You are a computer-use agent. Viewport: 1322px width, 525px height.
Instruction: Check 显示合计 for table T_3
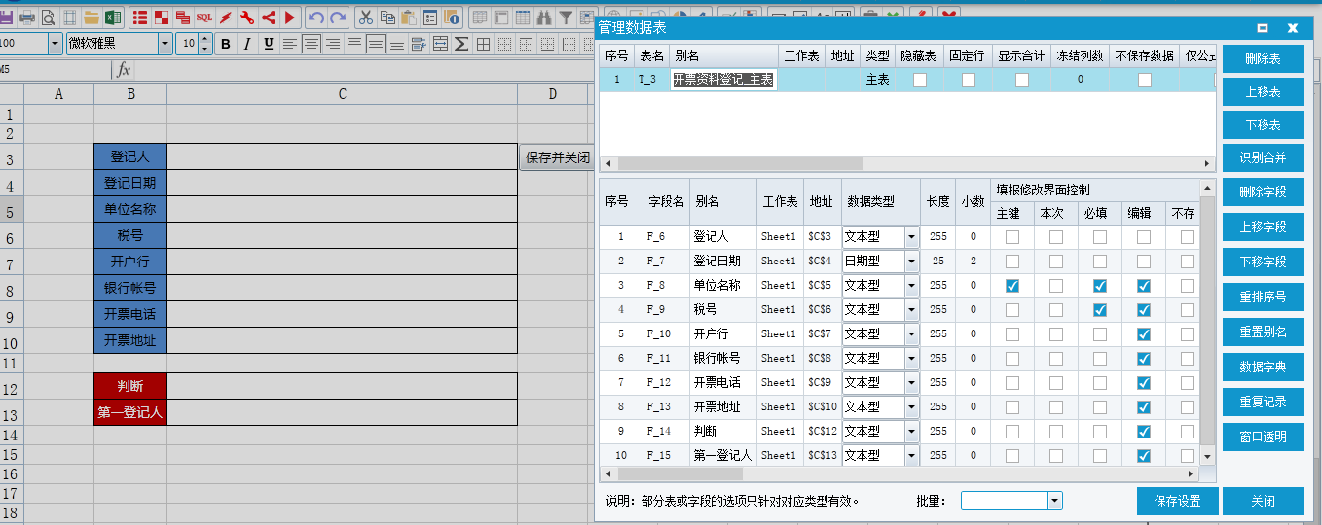pyautogui.click(x=1022, y=80)
